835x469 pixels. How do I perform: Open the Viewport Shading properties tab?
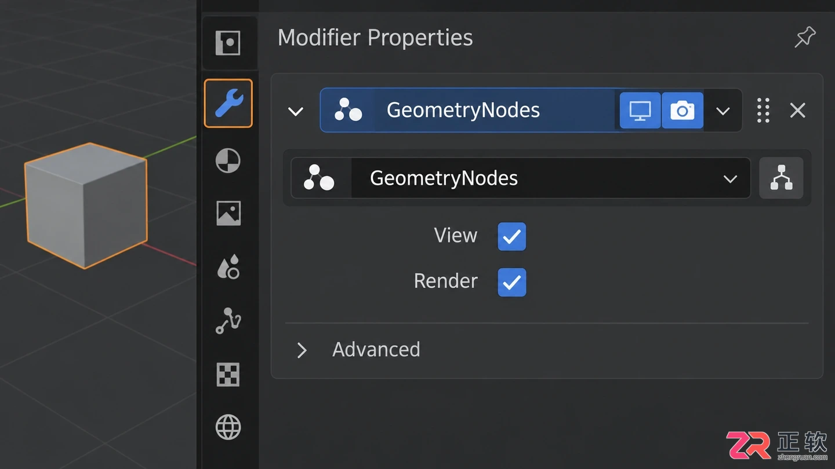point(228,160)
